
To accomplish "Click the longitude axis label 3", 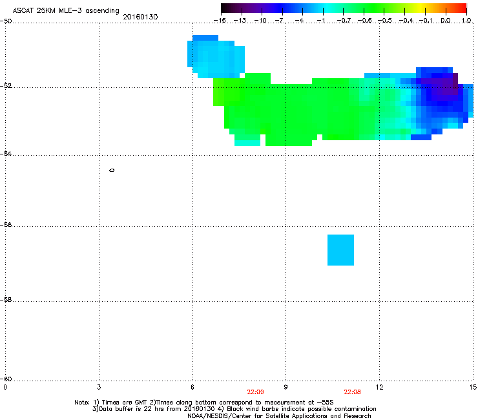I will tap(99, 387).
